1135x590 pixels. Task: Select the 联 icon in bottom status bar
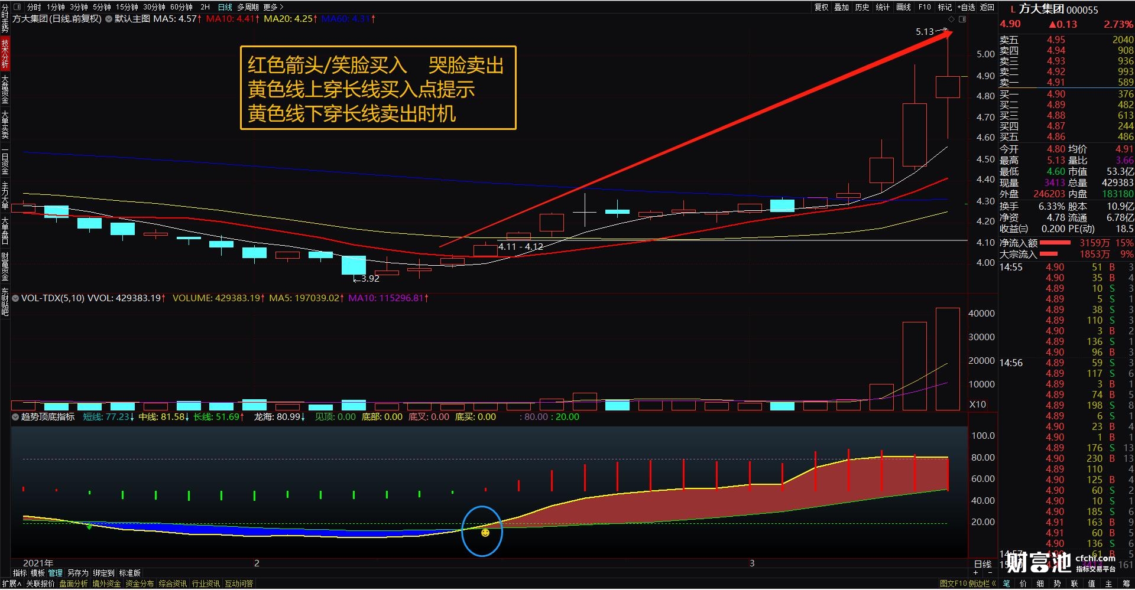click(1074, 584)
